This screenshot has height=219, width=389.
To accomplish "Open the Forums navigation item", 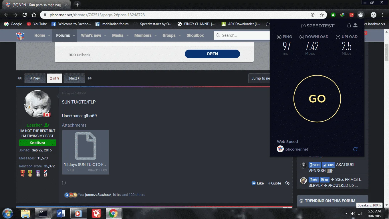I will point(63,35).
